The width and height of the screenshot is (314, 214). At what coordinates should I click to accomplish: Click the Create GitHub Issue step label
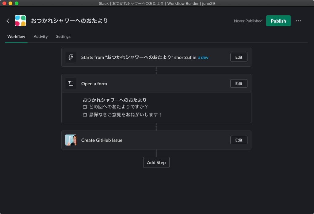[x=102, y=140]
